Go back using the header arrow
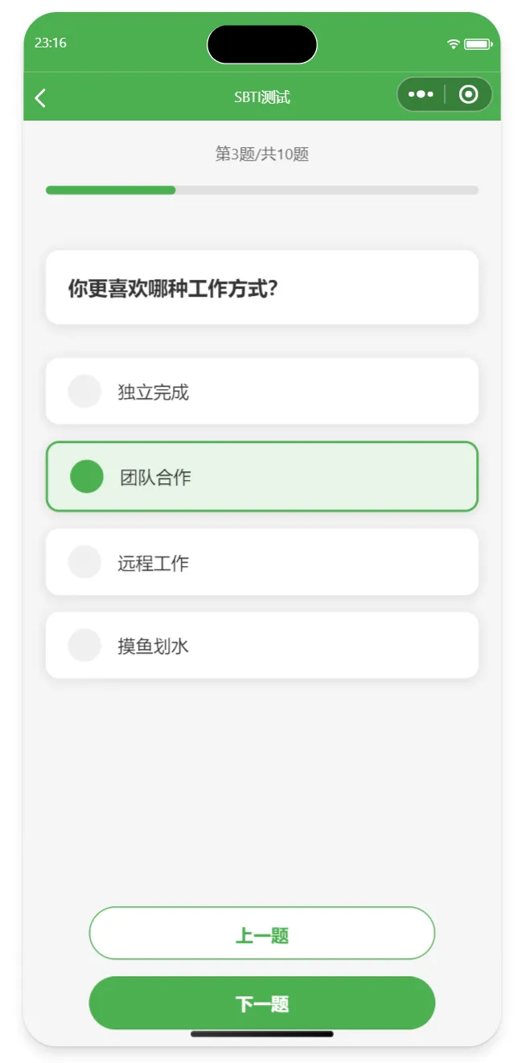The height and width of the screenshot is (1063, 526). [40, 97]
